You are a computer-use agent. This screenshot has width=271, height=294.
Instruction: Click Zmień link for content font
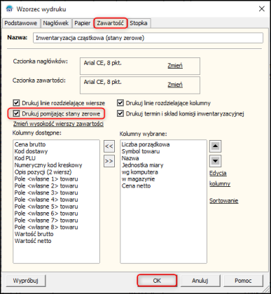[x=175, y=85]
